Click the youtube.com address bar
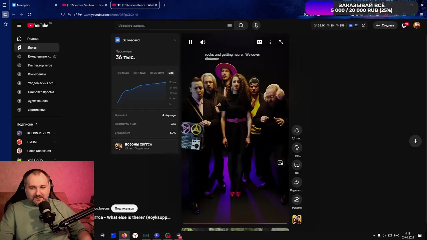 pos(111,15)
